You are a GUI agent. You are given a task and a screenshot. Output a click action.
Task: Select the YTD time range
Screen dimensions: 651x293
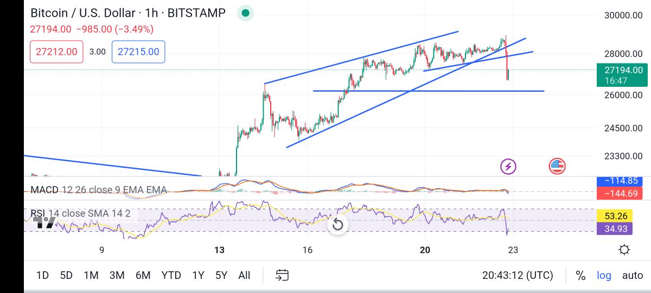tap(171, 276)
